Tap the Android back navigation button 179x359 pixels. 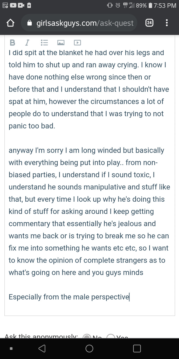point(42,349)
